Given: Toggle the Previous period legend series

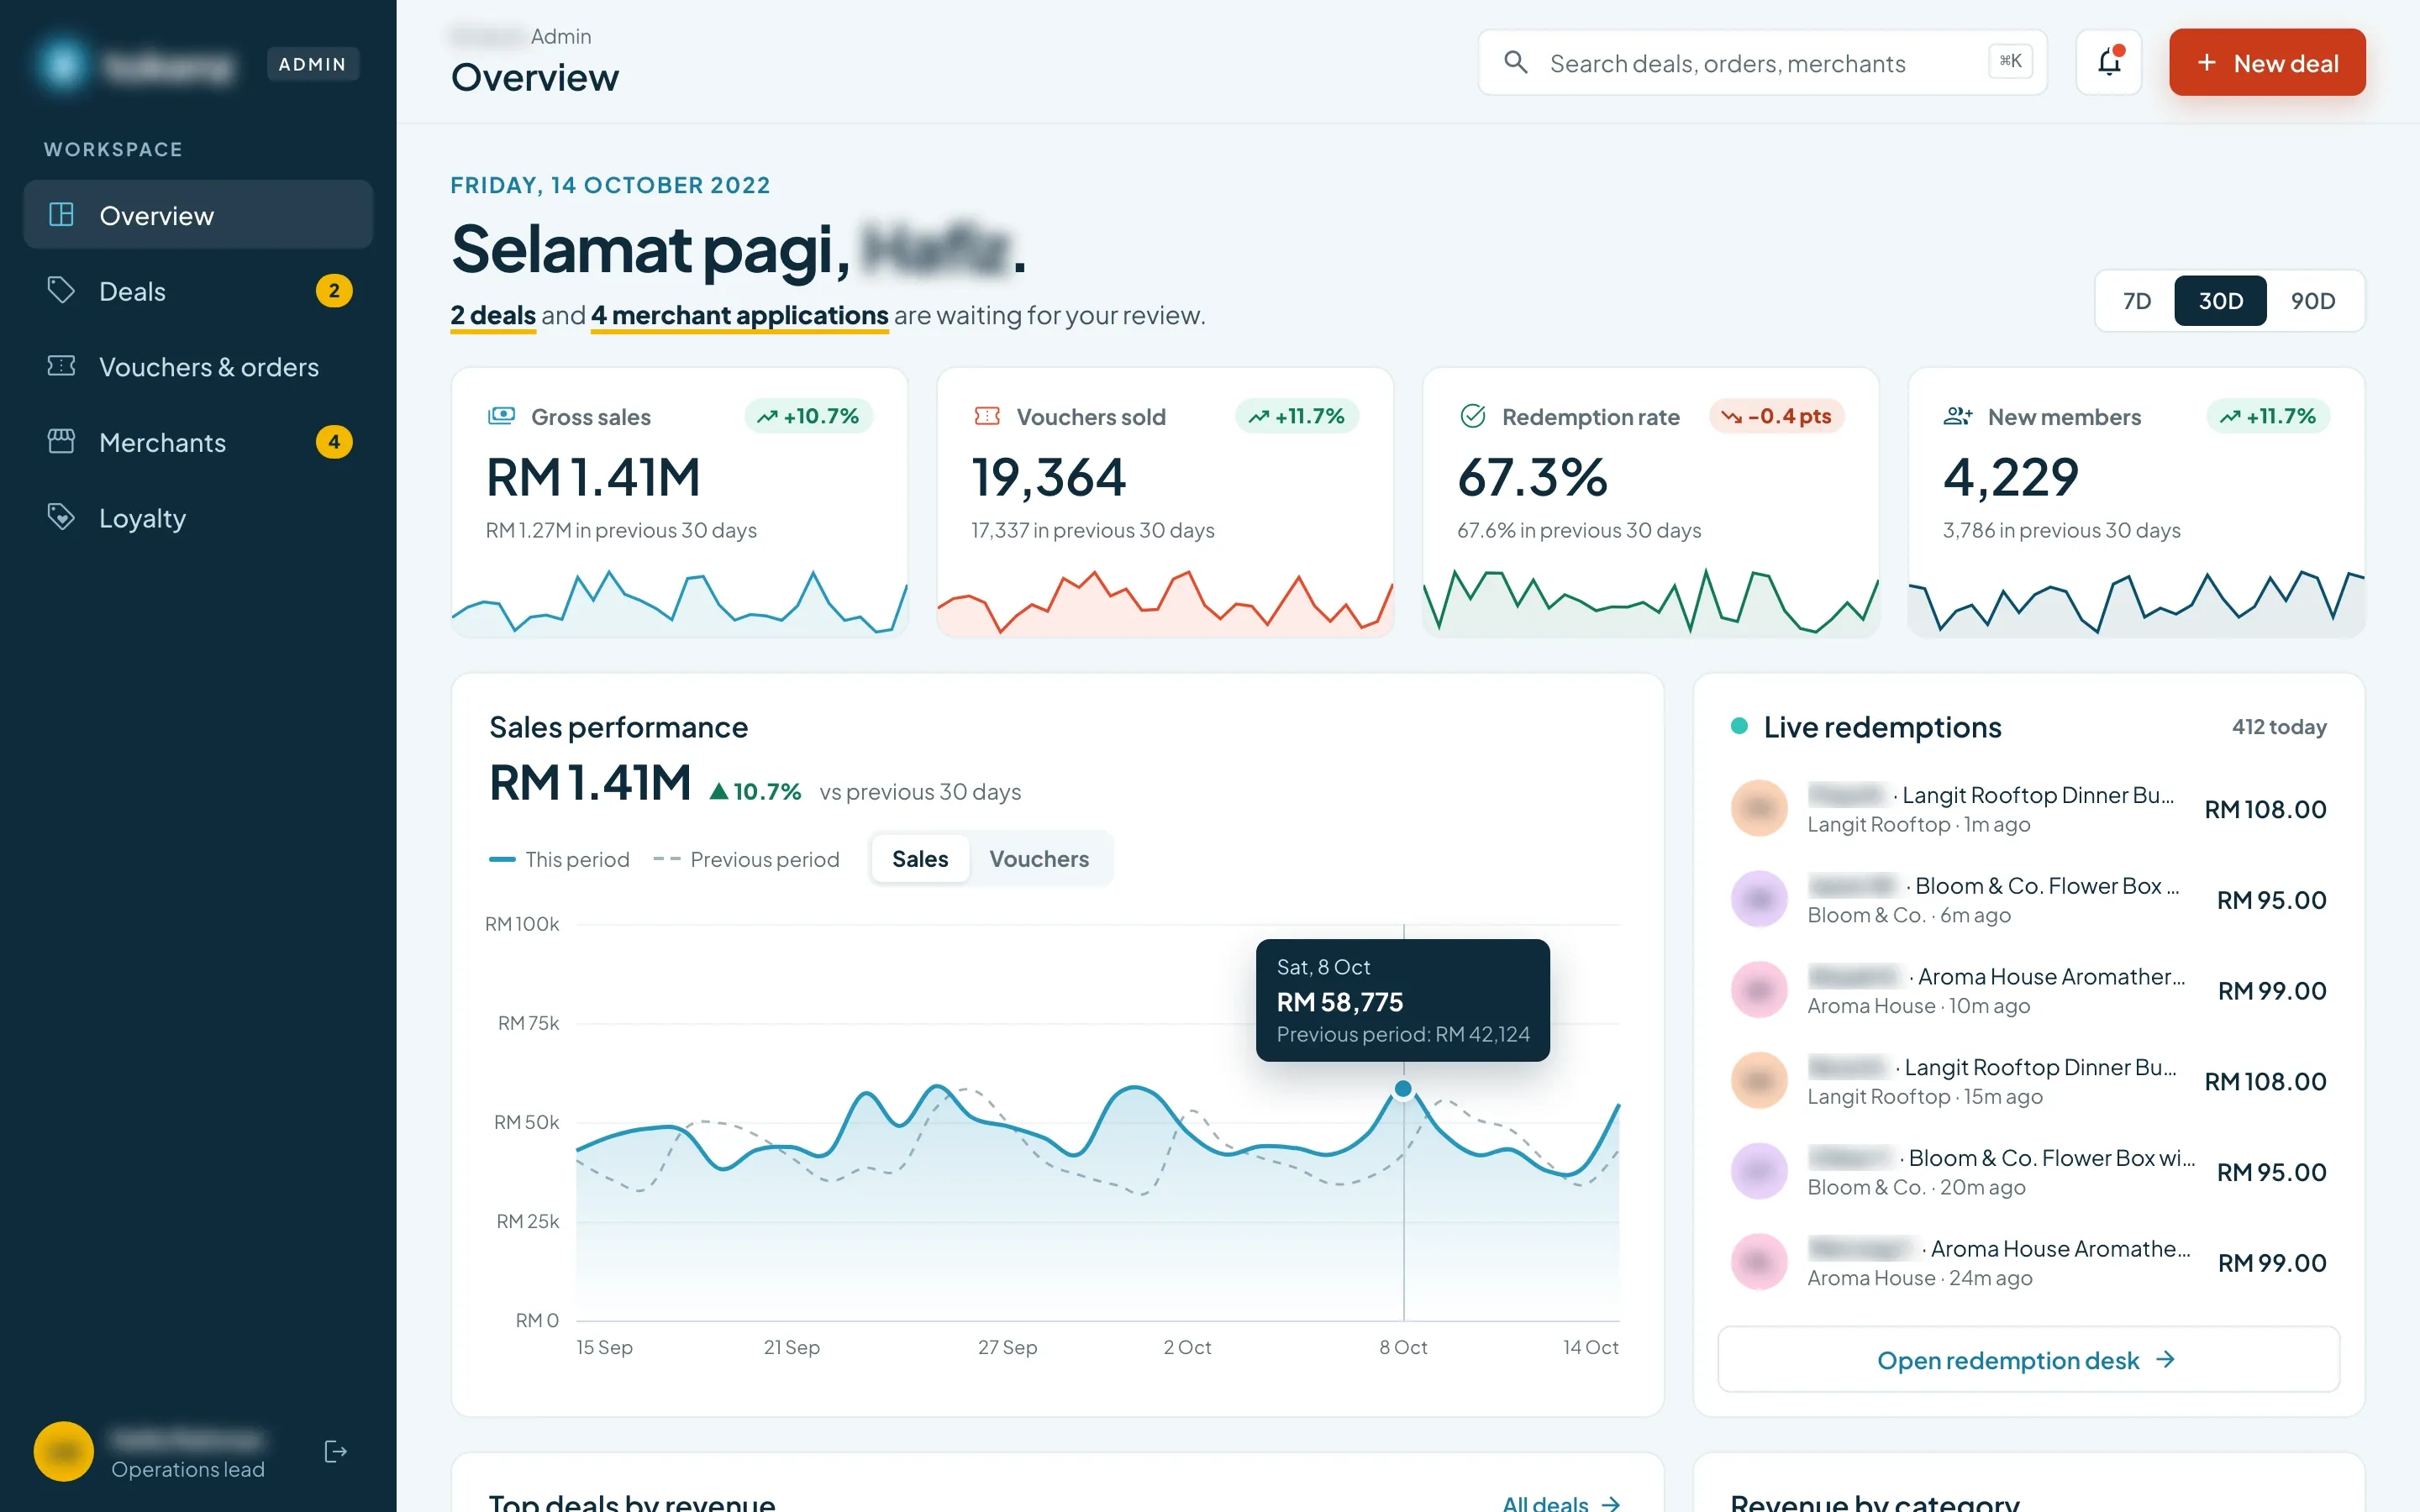Looking at the screenshot, I should pos(746,860).
